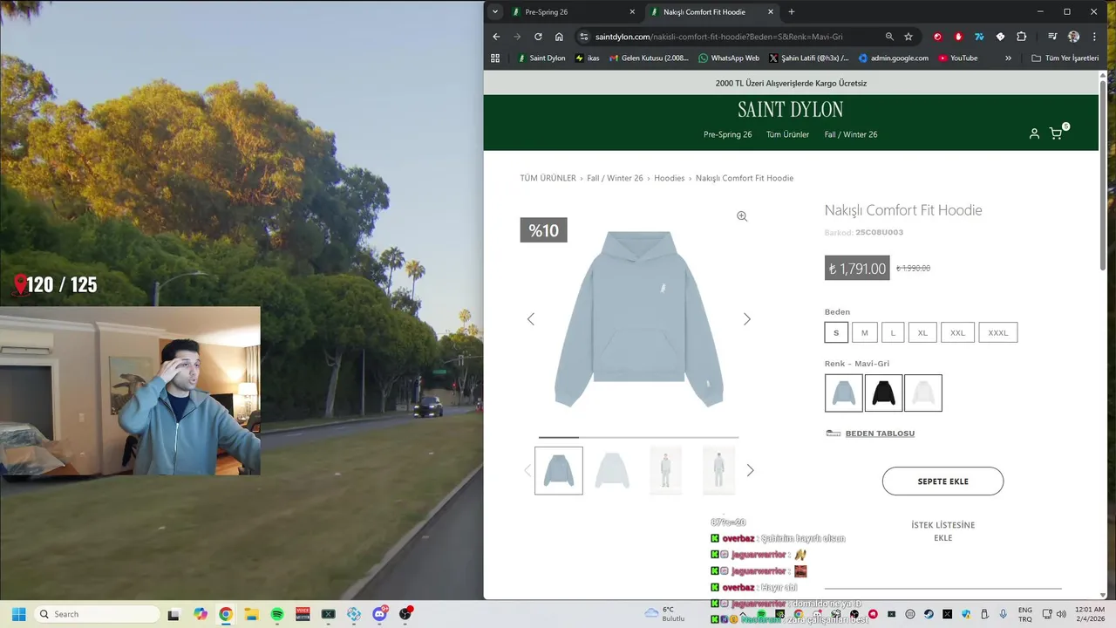Click the Windows taskbar Search box
The image size is (1116, 628).
click(98, 614)
